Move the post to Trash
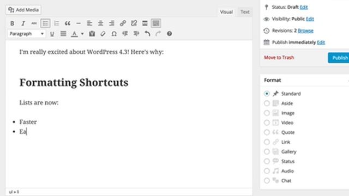The width and height of the screenshot is (349, 196). [x=279, y=58]
